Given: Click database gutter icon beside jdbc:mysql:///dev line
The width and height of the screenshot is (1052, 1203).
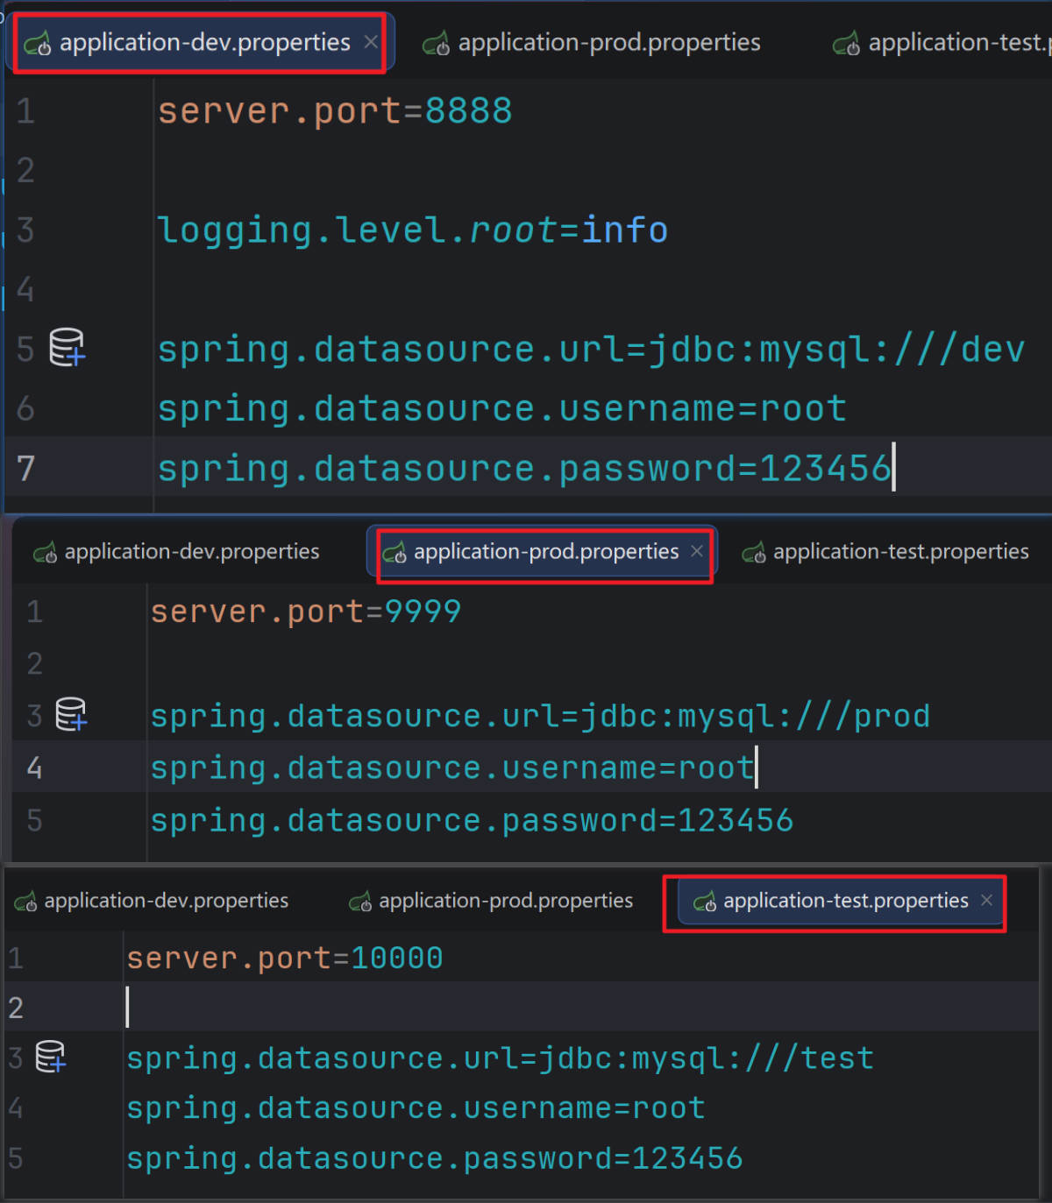Looking at the screenshot, I should (68, 348).
